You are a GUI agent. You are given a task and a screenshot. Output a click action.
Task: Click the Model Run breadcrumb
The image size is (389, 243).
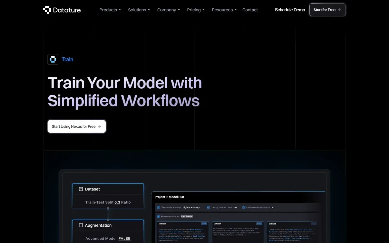pos(176,197)
